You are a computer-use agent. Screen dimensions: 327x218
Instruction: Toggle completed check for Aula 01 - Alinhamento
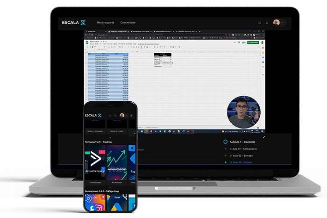coord(225,148)
